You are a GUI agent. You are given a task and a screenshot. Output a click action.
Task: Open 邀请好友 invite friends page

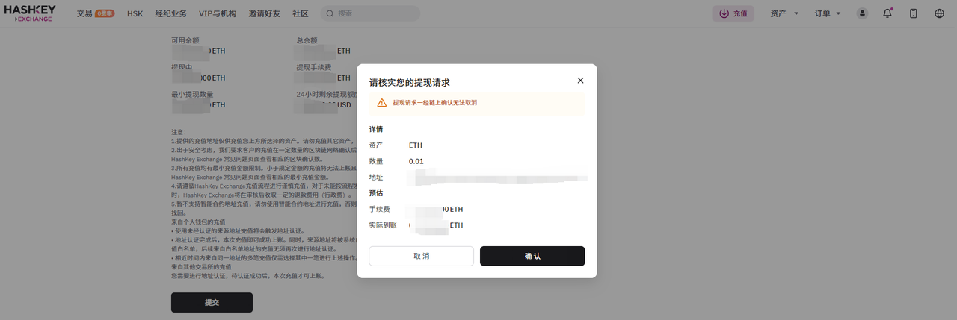(x=265, y=13)
